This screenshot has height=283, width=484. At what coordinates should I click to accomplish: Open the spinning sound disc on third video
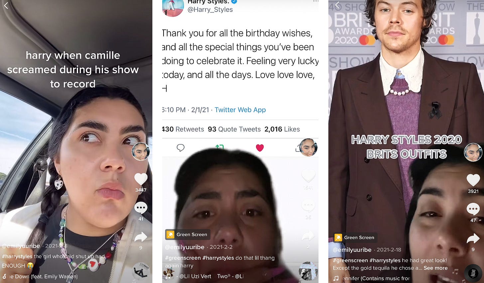(x=473, y=273)
